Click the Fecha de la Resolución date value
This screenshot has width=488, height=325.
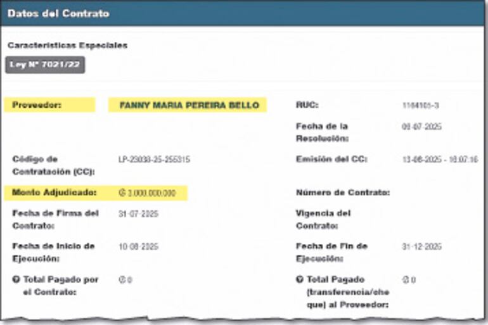coord(421,127)
